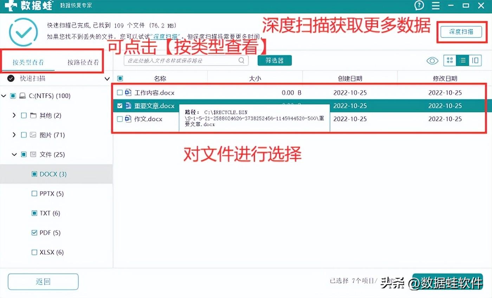This screenshot has height=298, width=492.
Task: Switch to list view layout
Action: [462, 61]
